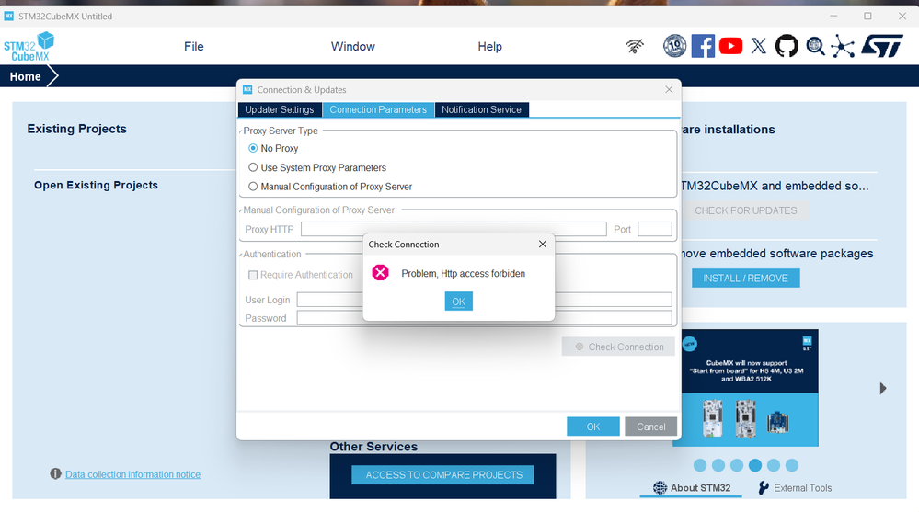This screenshot has width=919, height=512.
Task: Open the About STM32 tab
Action: [692, 487]
